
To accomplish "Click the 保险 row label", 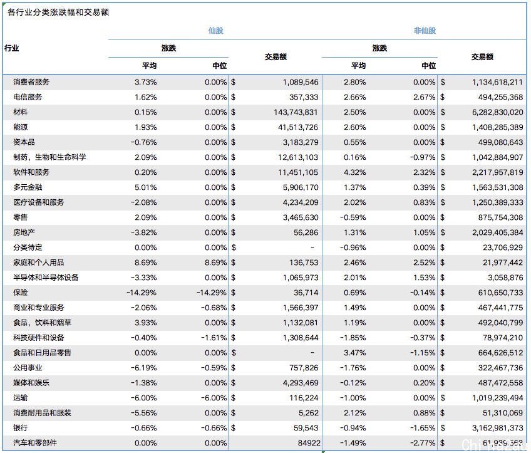I will 20,293.
